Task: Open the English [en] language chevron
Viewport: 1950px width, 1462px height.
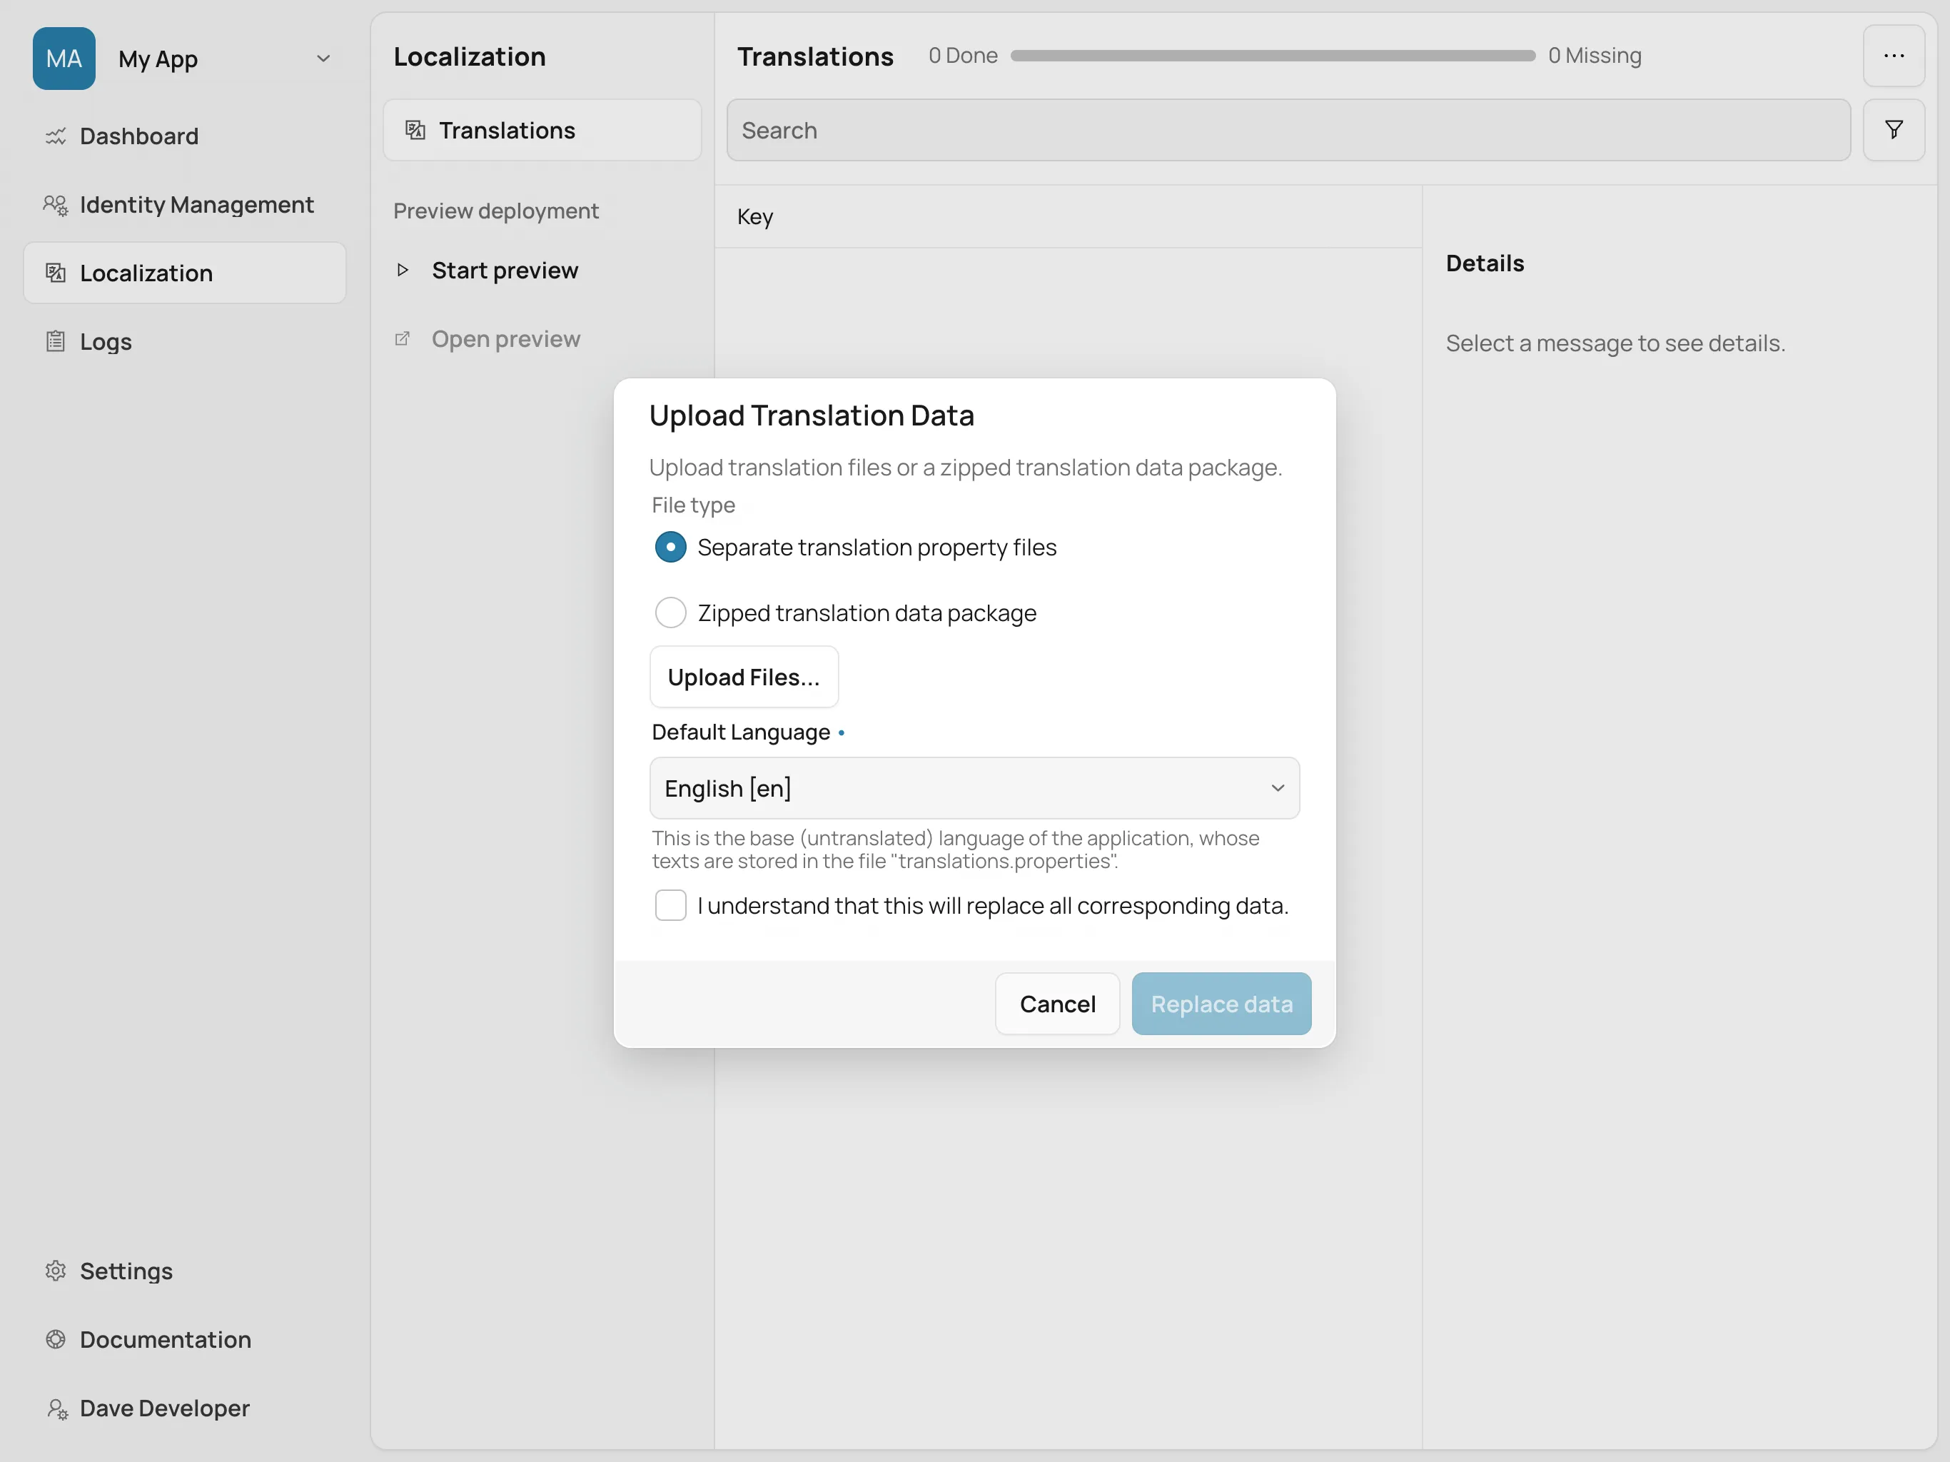Action: point(1278,787)
